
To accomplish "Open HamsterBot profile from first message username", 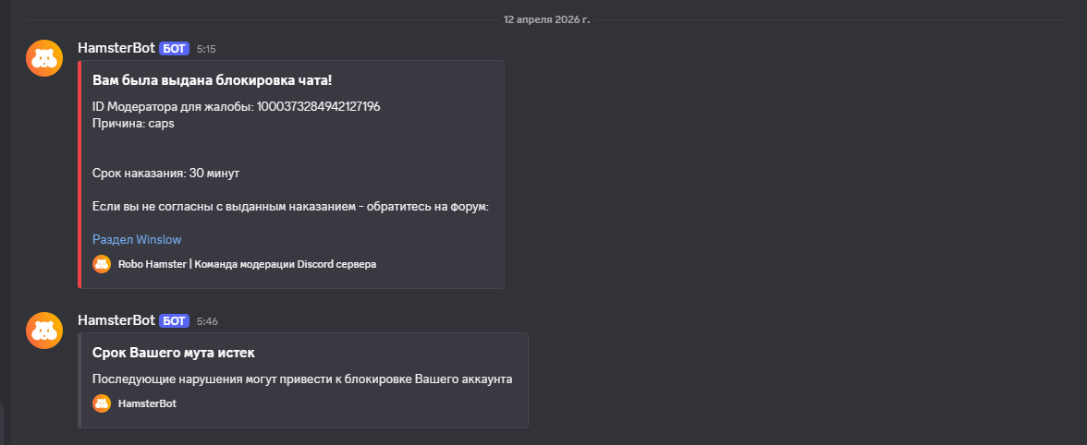I will 116,48.
